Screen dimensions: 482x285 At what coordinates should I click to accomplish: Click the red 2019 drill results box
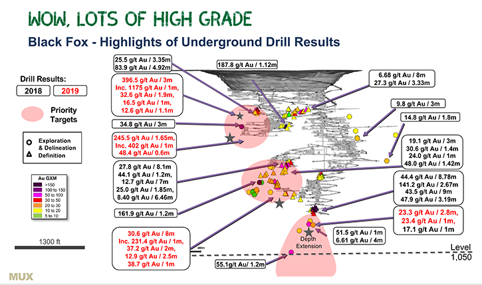[x=70, y=91]
